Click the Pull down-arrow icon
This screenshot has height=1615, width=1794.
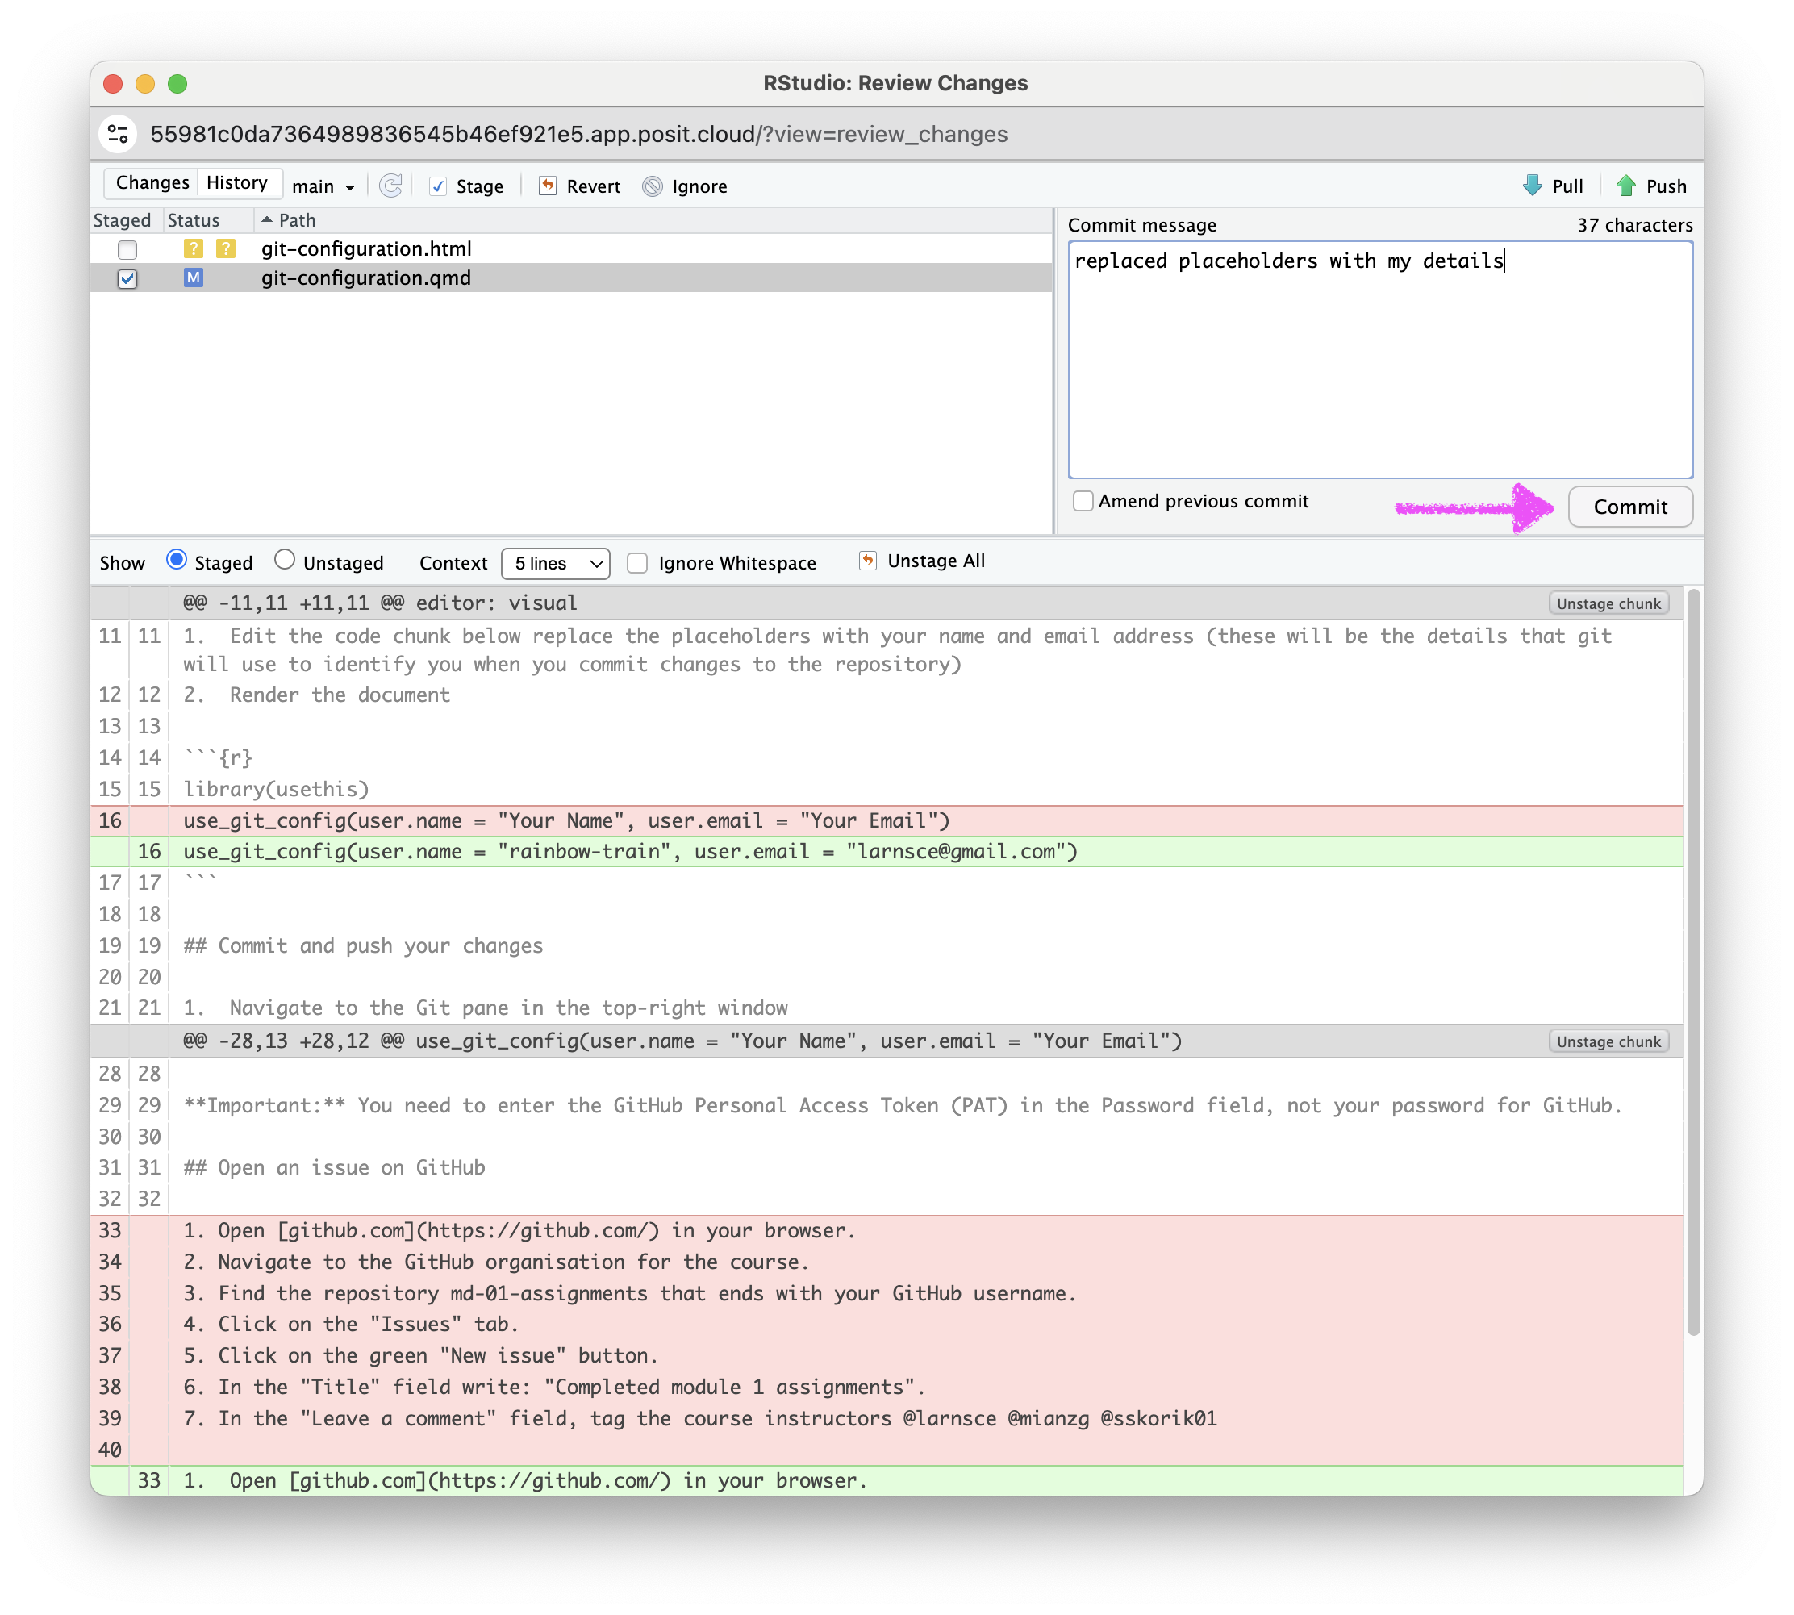coord(1533,186)
